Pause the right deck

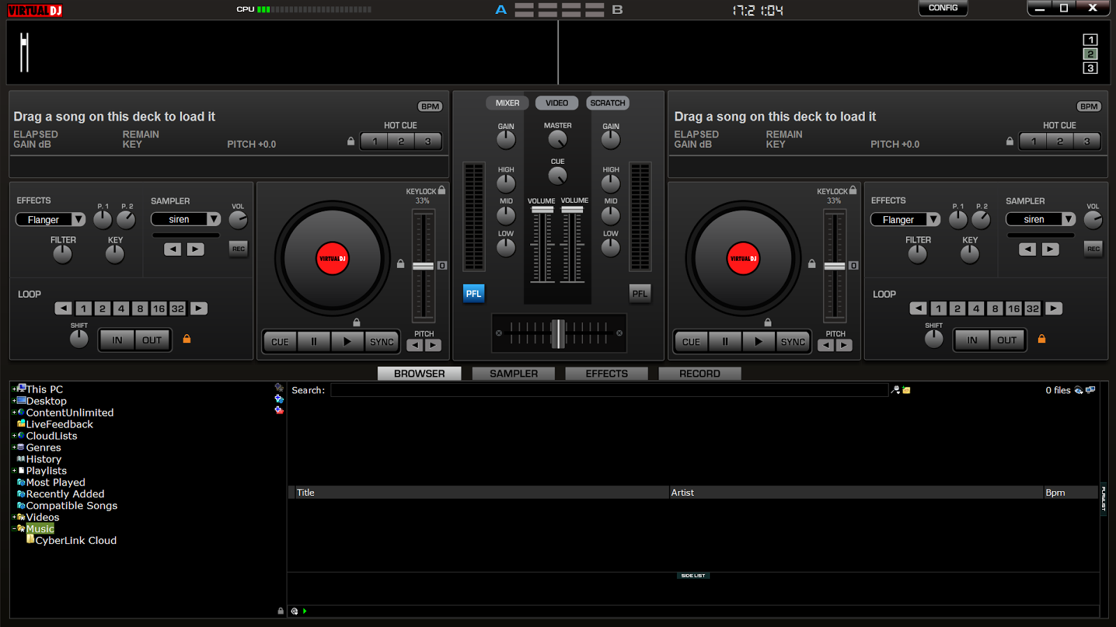[725, 342]
